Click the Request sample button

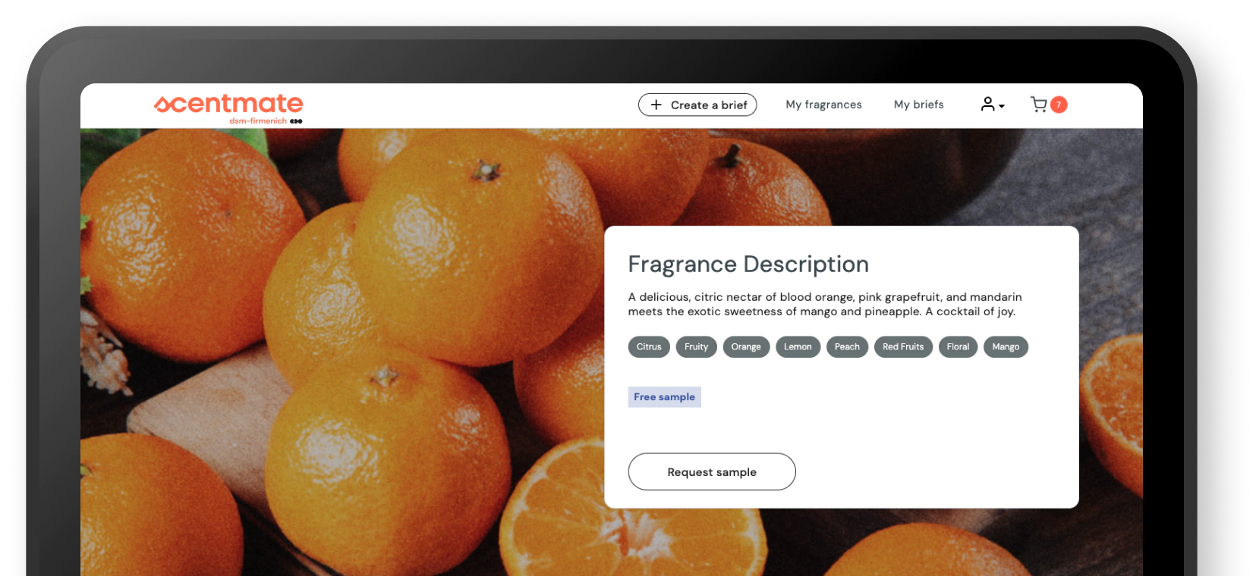click(x=712, y=472)
